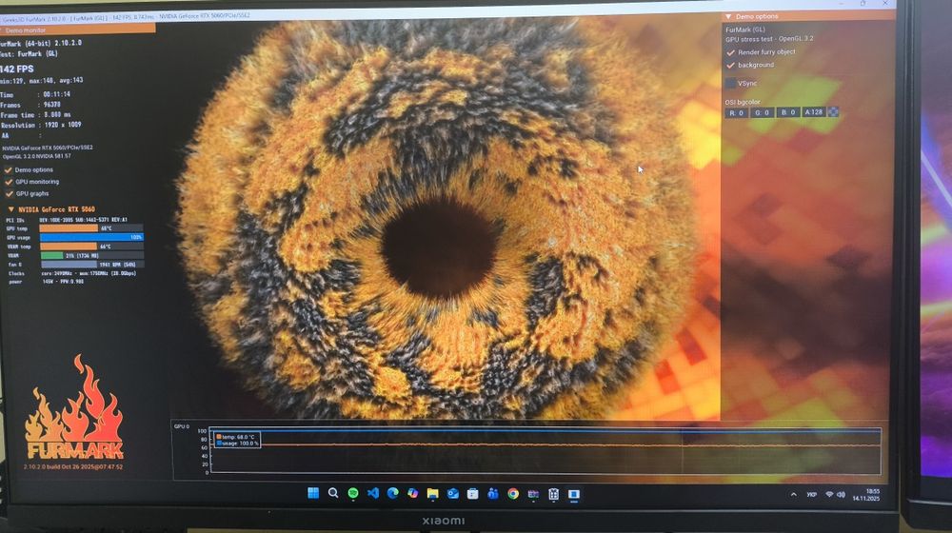
Task: Show hidden system tray icons
Action: [x=794, y=495]
